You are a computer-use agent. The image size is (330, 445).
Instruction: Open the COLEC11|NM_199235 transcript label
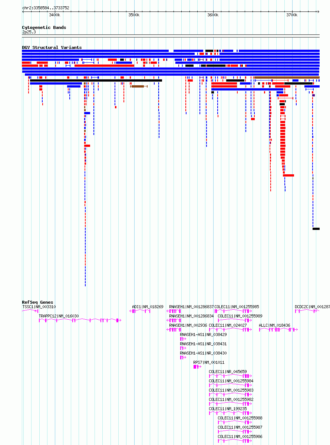pyautogui.click(x=228, y=409)
